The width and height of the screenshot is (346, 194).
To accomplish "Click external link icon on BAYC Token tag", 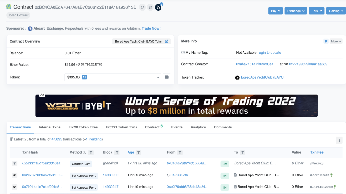I will [x=167, y=41].
